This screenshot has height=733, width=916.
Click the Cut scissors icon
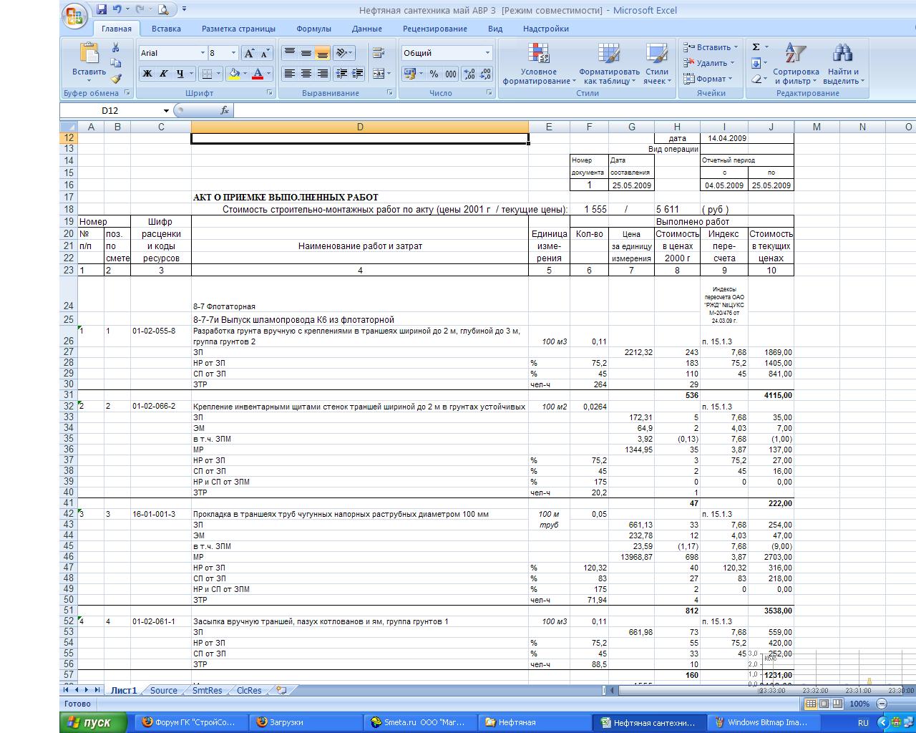(x=115, y=48)
